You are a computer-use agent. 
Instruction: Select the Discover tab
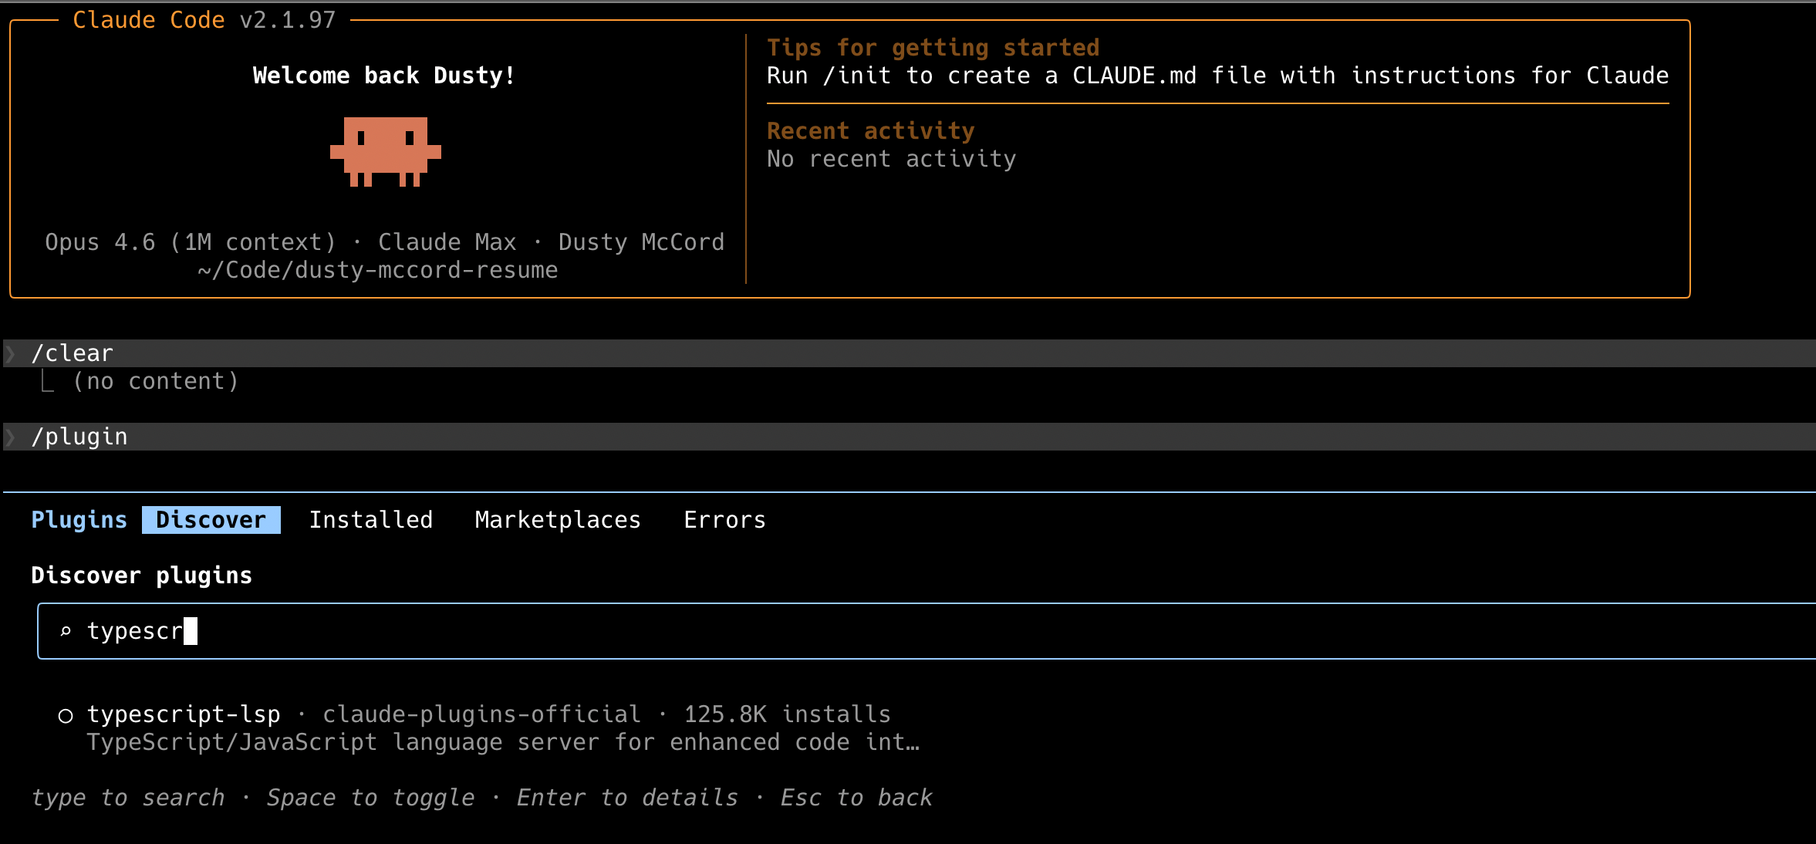tap(211, 519)
